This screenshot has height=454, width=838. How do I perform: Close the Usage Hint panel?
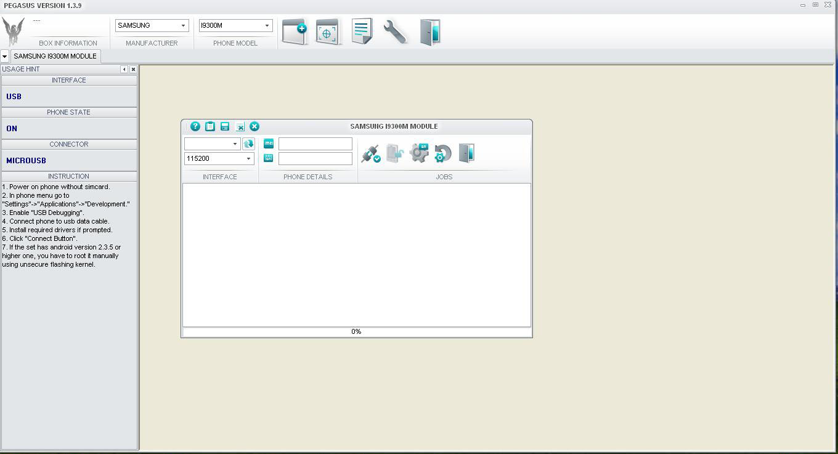tap(133, 70)
